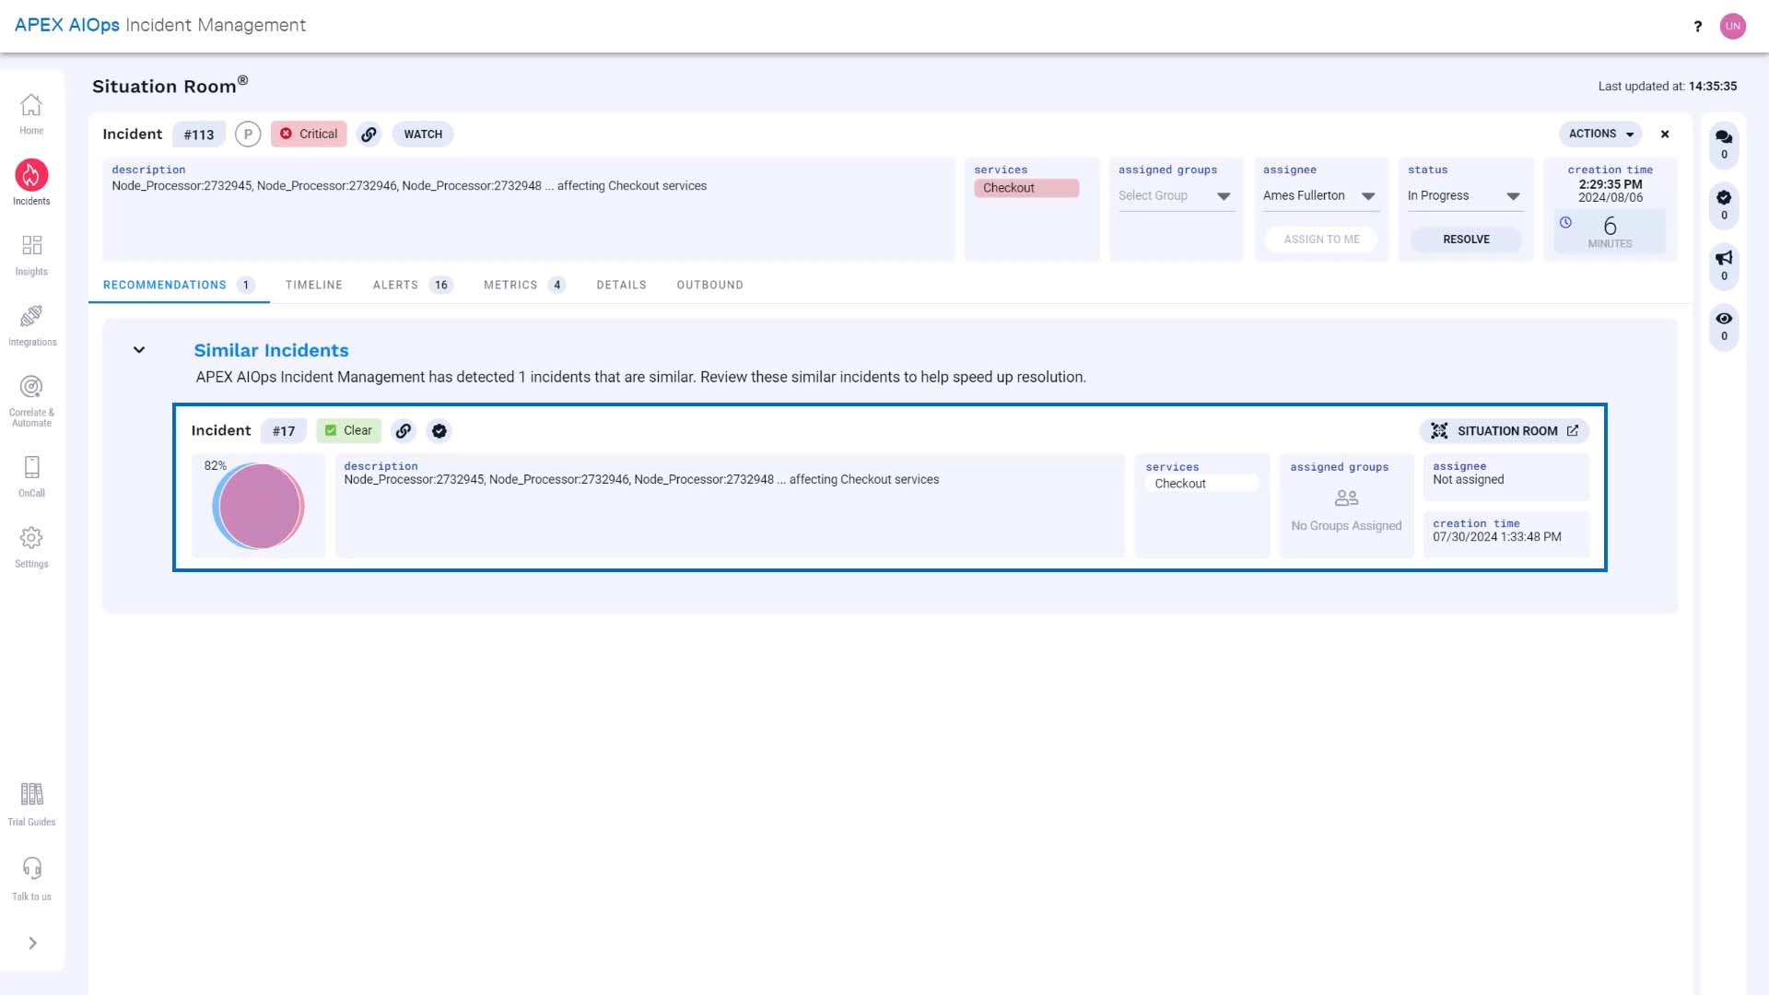Toggle WATCH on incident #113
1769x995 pixels.
coord(423,135)
